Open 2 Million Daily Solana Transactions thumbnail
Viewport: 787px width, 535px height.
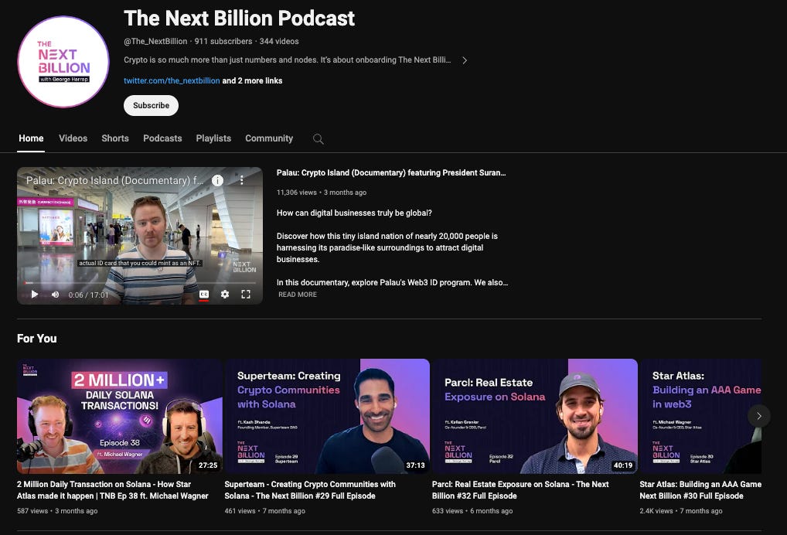click(x=120, y=416)
